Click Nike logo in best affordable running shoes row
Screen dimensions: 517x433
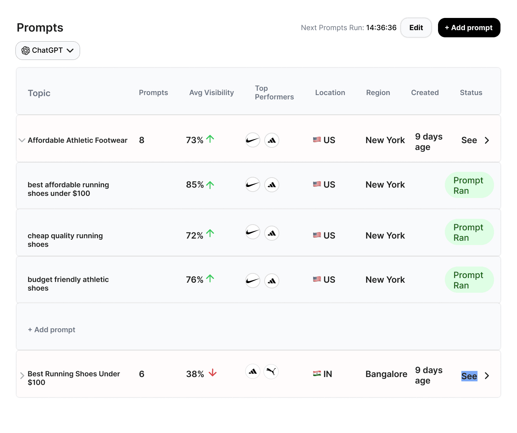click(x=253, y=185)
